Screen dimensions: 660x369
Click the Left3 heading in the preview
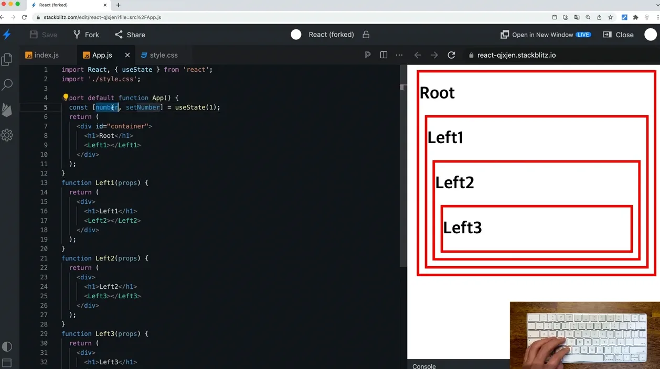[x=462, y=227]
